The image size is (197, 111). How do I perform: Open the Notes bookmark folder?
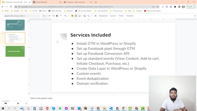click(x=5, y=11)
